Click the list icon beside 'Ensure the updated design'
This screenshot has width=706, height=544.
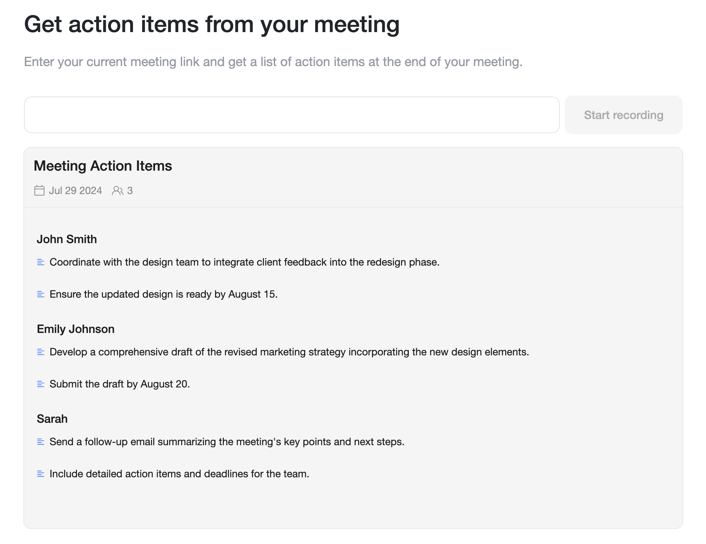41,294
